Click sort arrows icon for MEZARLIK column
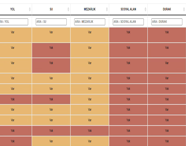 click(x=107, y=9)
